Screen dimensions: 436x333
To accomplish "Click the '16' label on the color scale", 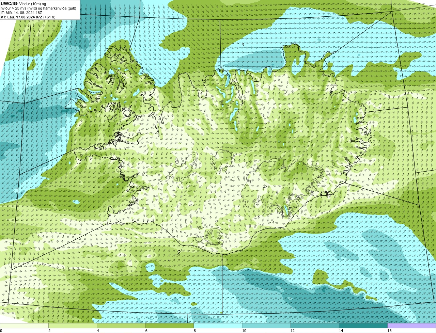I will click(x=389, y=331).
